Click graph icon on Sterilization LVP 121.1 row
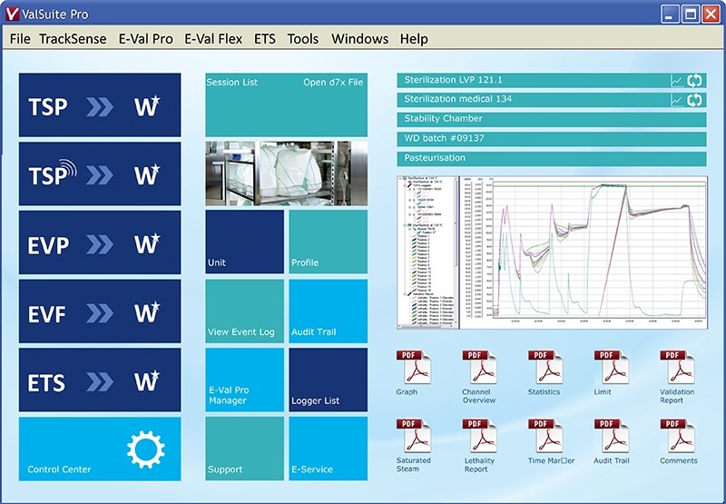 click(677, 81)
